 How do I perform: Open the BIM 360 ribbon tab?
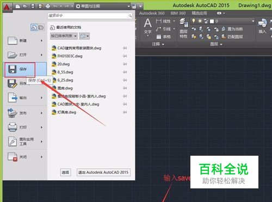tap(178, 13)
